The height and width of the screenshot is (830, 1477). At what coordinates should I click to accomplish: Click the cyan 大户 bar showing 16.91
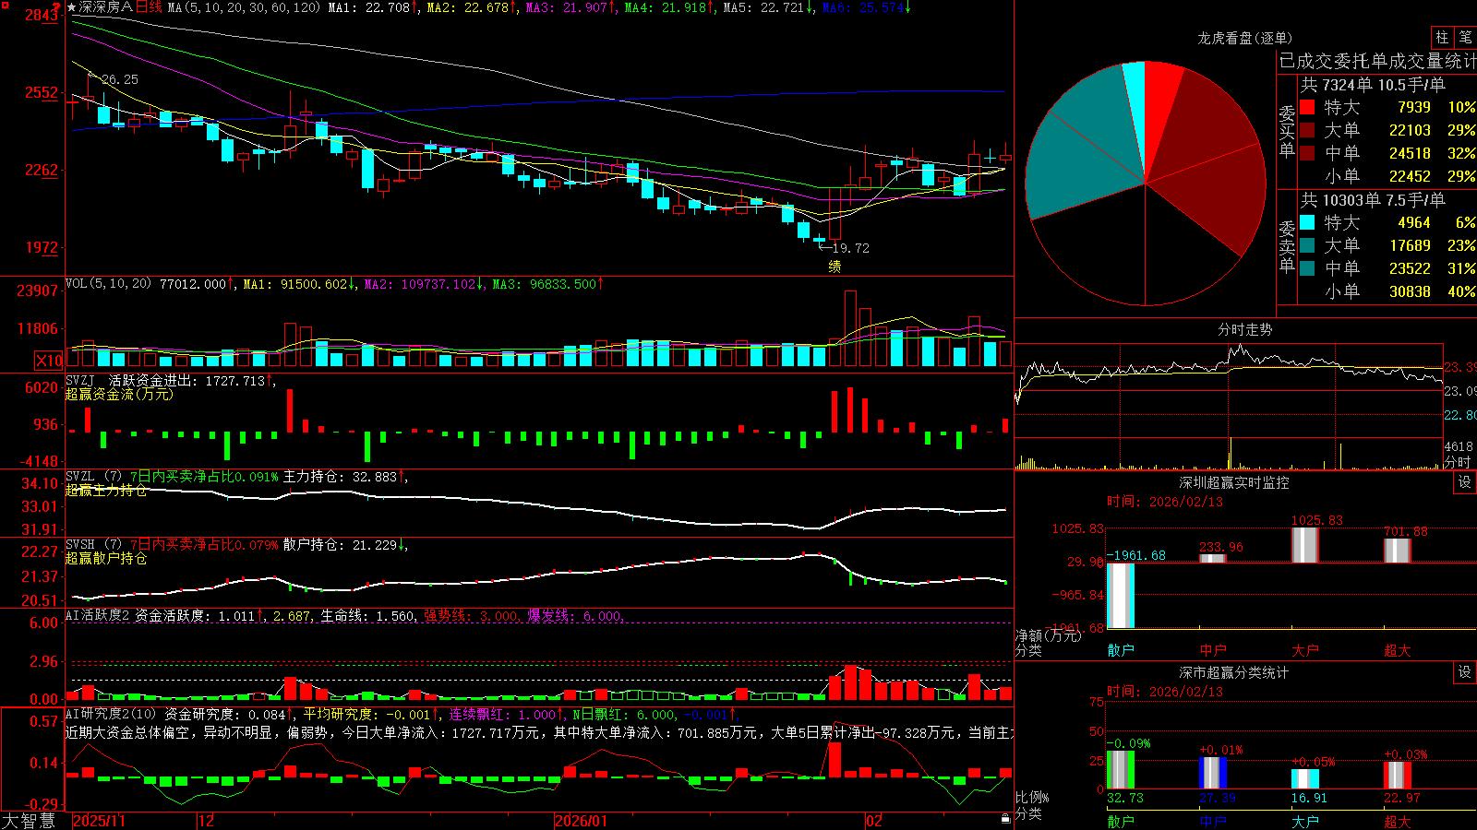tap(1305, 779)
